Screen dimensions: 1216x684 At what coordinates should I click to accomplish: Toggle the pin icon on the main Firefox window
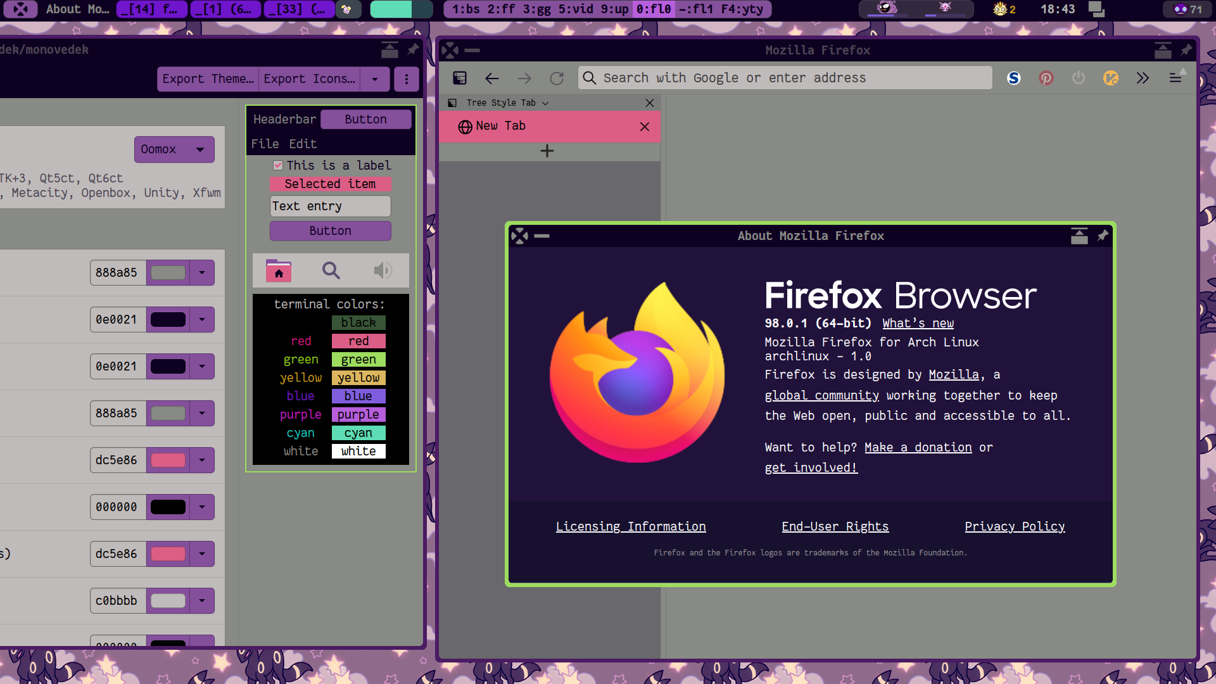point(1187,50)
